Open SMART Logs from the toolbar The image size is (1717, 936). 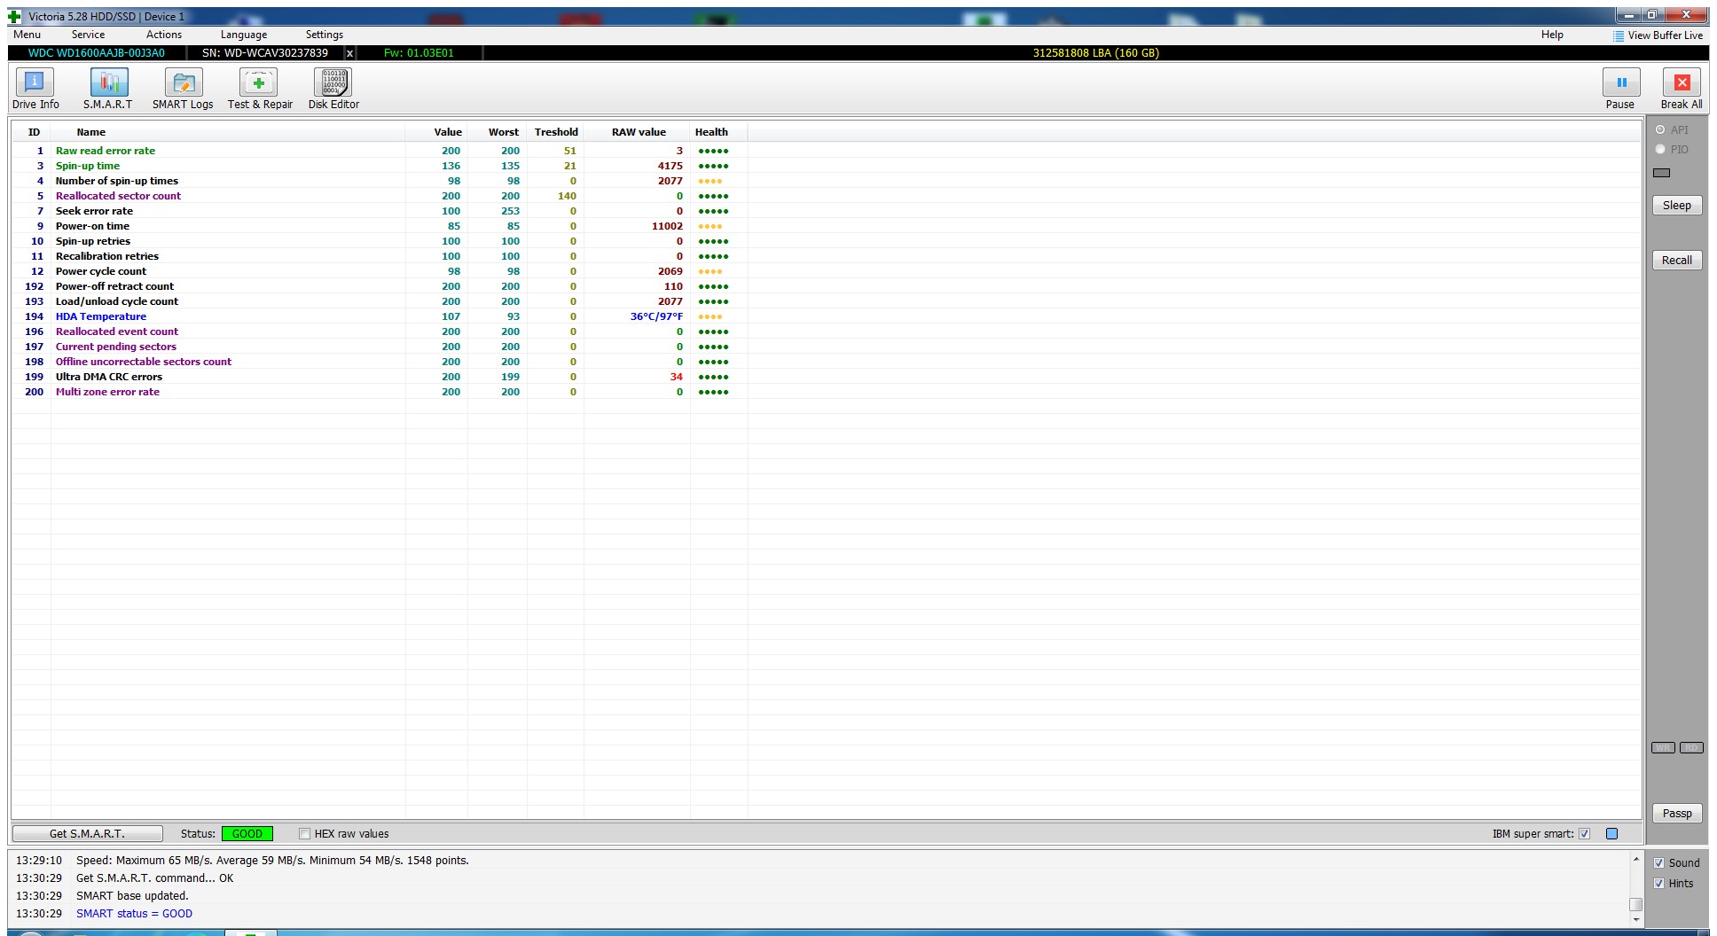coord(183,82)
